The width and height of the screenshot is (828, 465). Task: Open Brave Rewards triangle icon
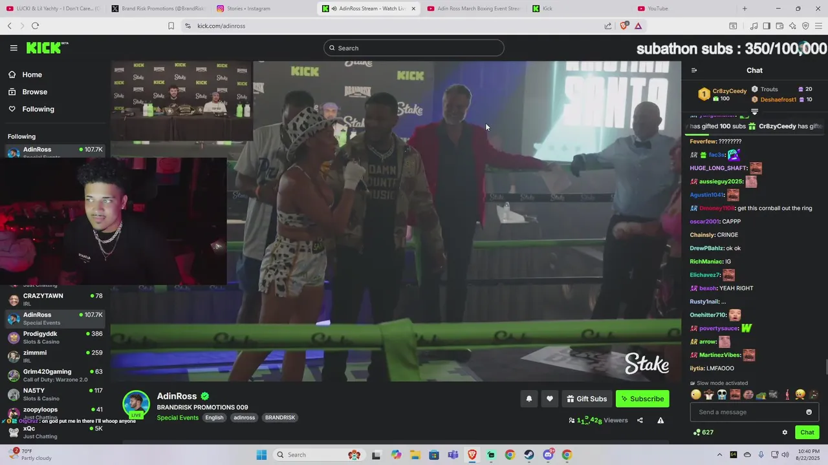638,26
